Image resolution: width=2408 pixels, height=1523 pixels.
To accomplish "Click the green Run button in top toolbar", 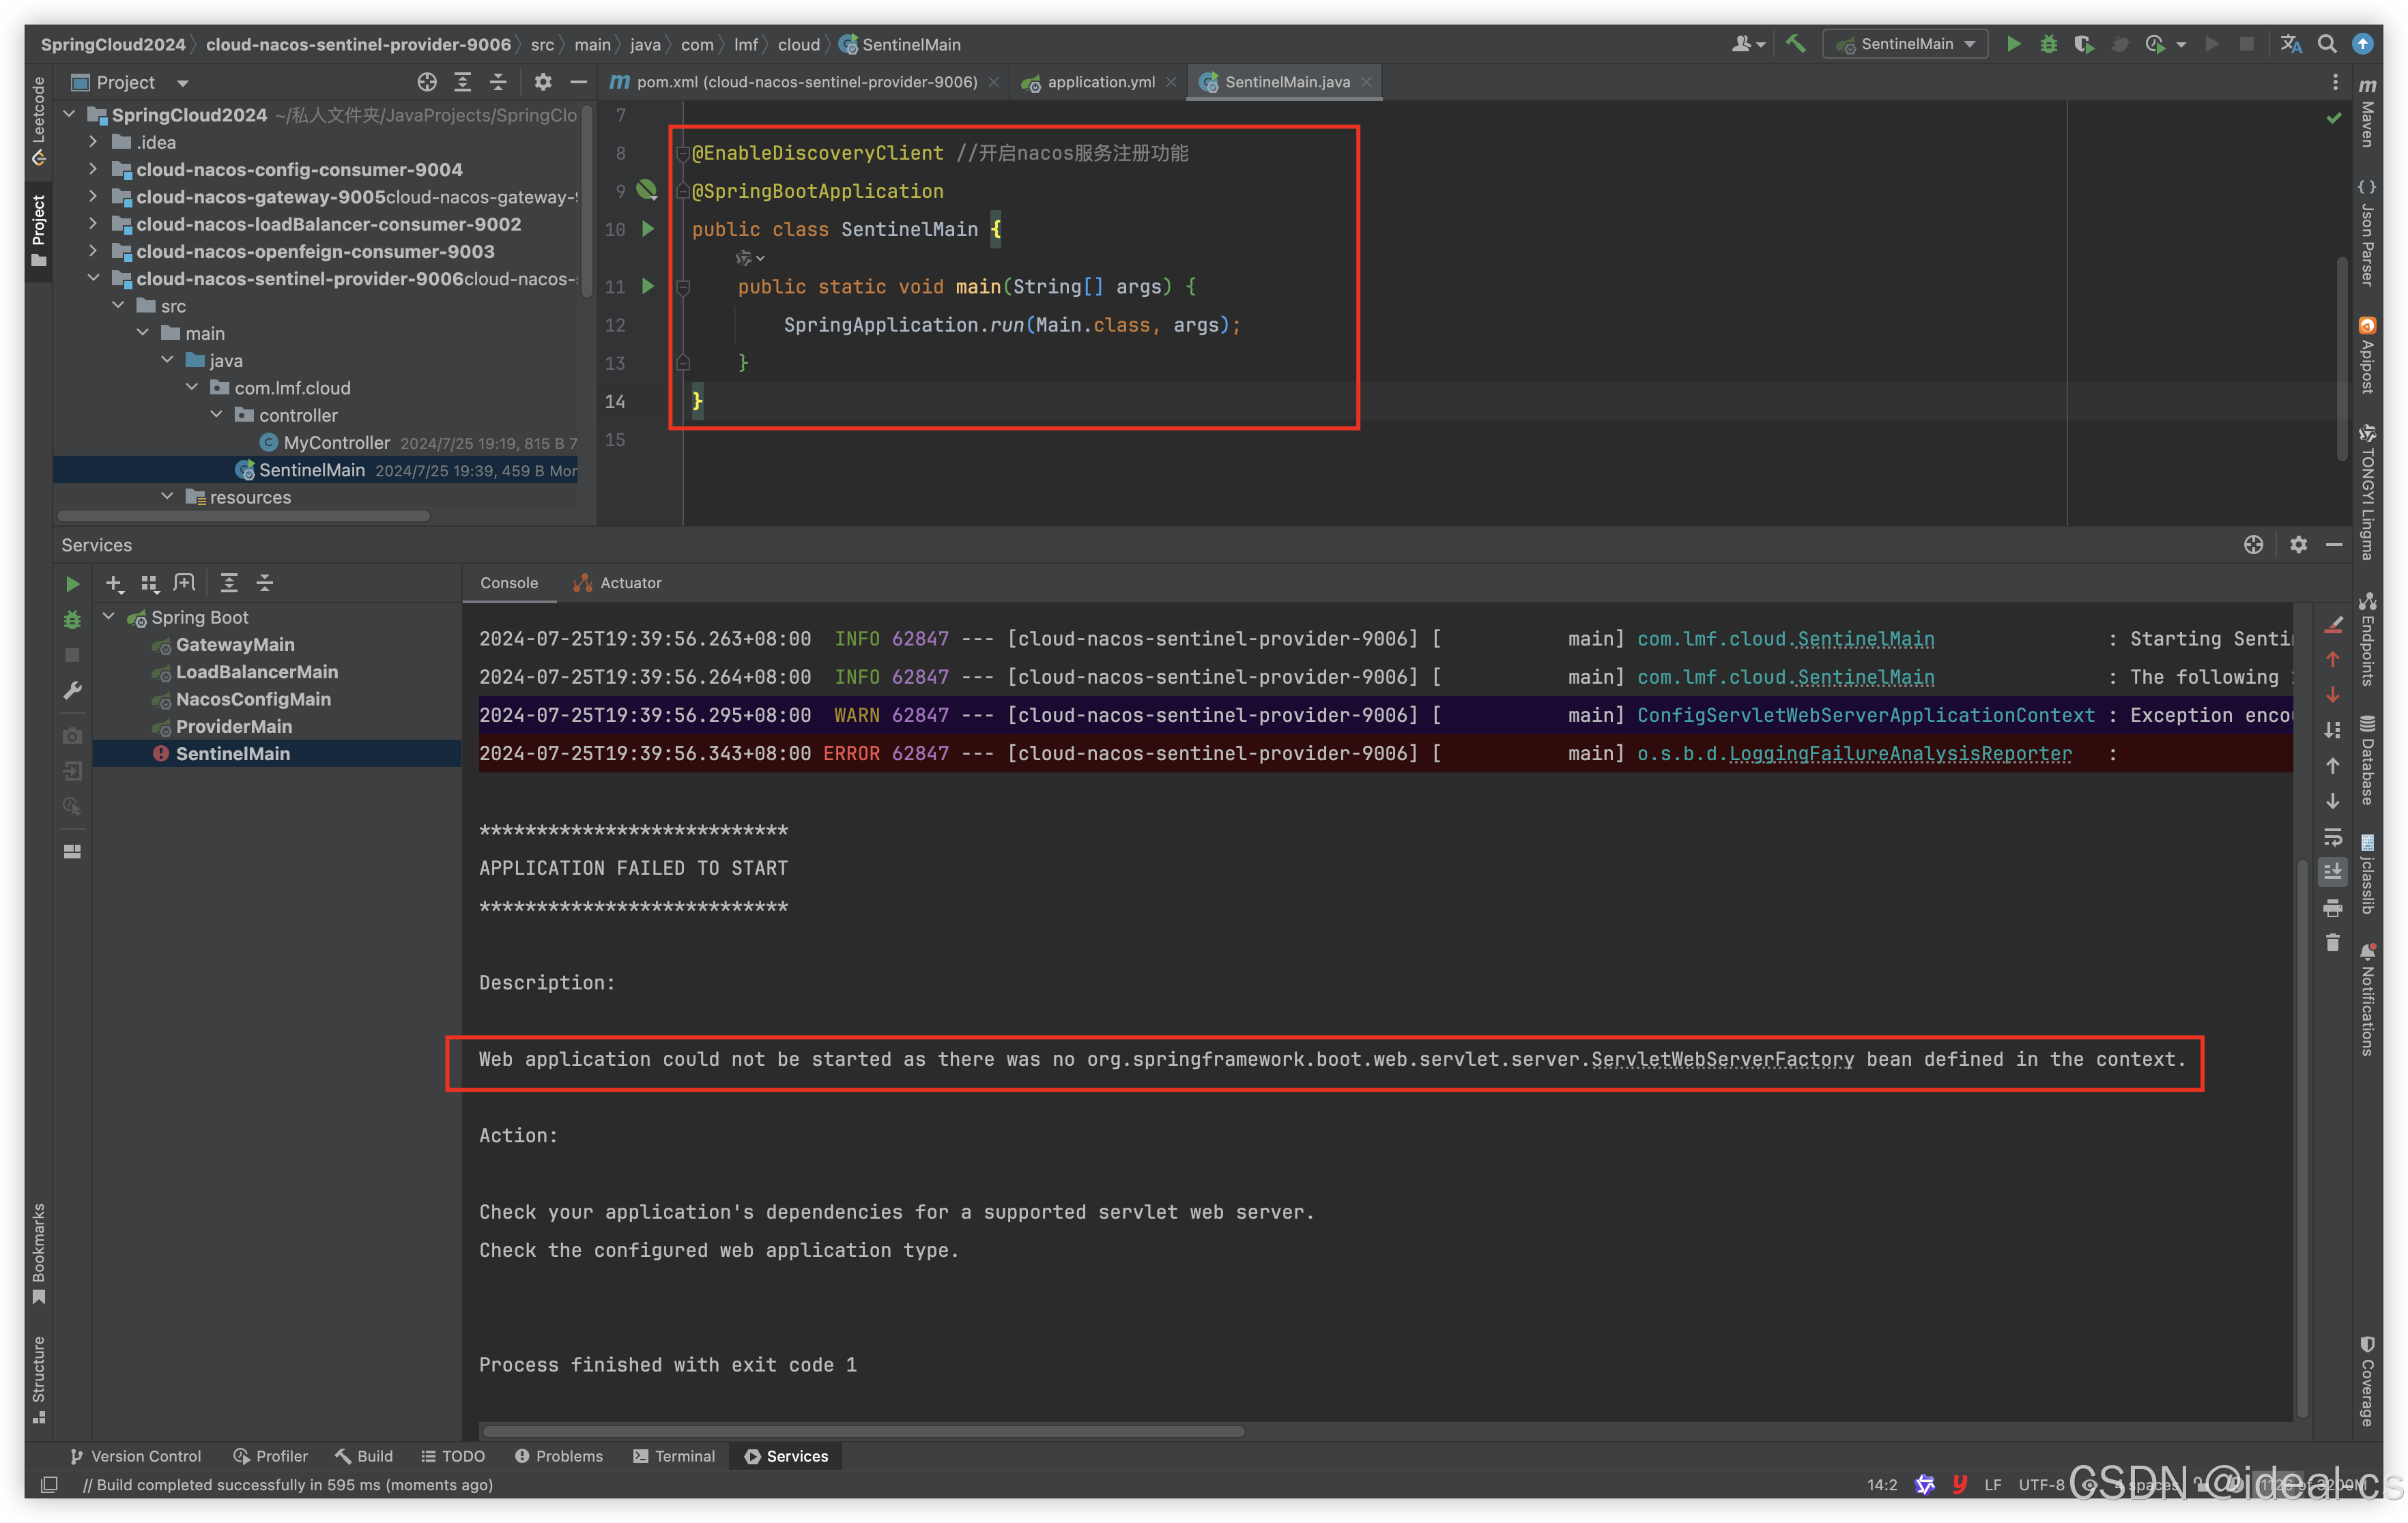I will pos(2013,44).
